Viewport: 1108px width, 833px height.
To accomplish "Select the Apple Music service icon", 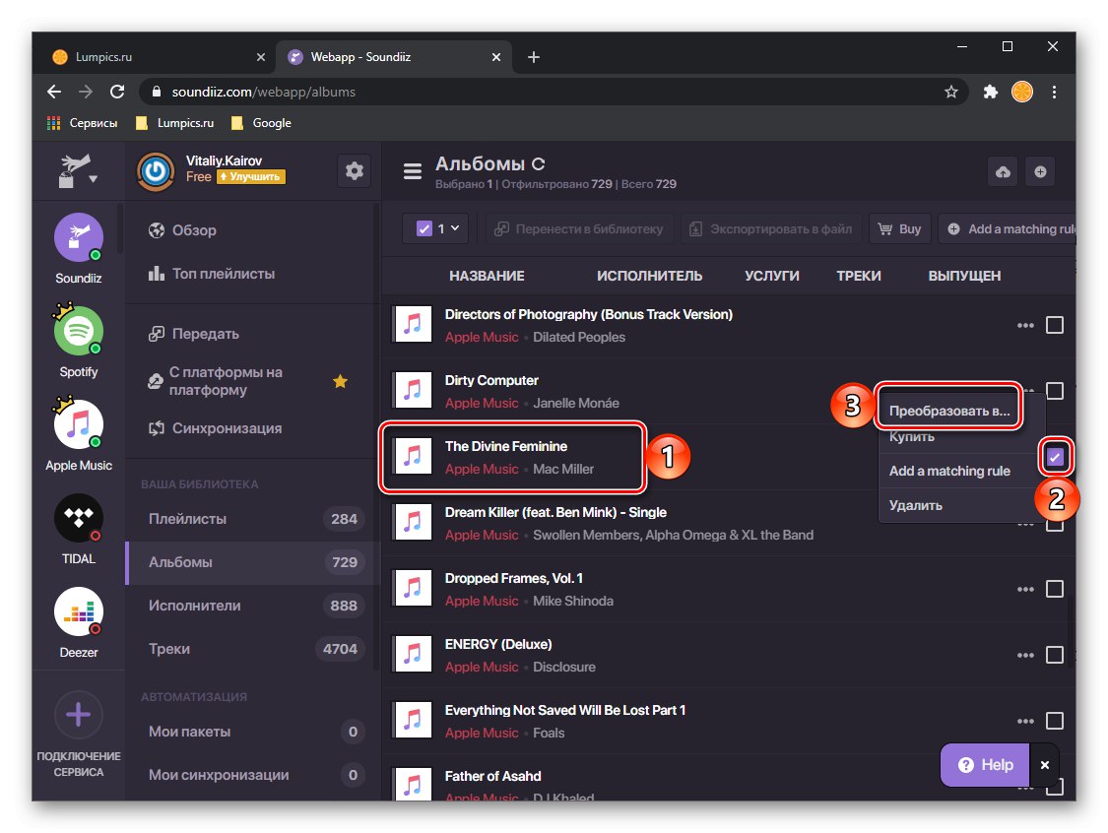I will coord(79,424).
